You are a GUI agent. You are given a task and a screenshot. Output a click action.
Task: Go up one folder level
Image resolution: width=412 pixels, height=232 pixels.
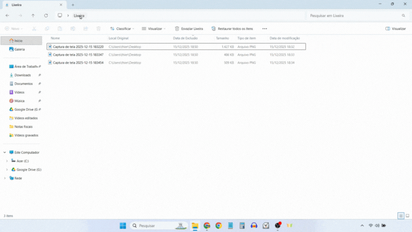tap(33, 16)
